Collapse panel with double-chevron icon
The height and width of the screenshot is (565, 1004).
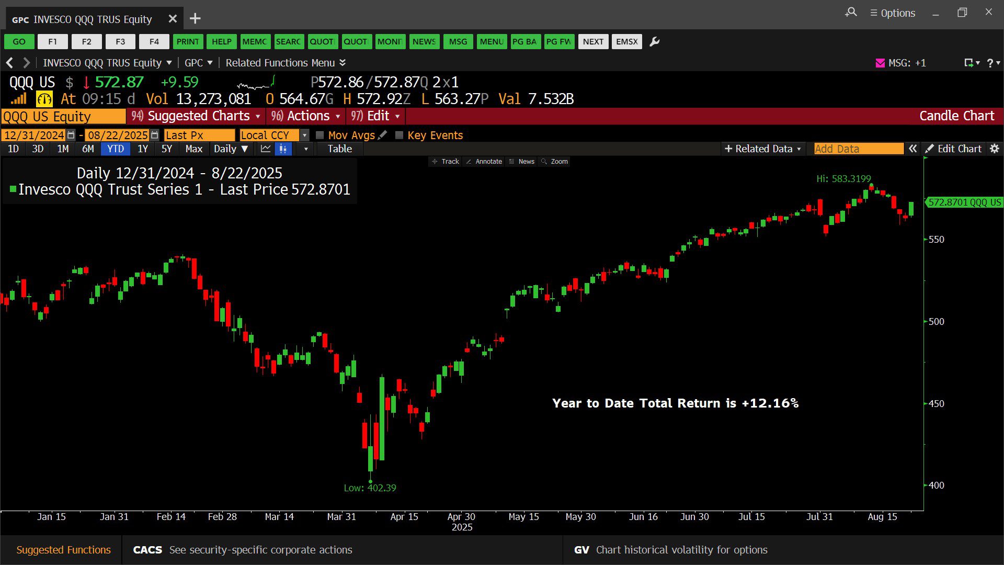coord(912,149)
